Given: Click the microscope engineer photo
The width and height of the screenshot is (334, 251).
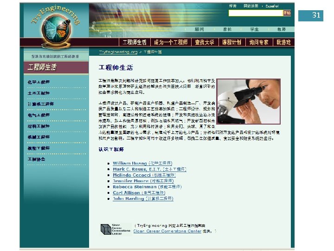Looking at the screenshot, I should click(x=248, y=101).
